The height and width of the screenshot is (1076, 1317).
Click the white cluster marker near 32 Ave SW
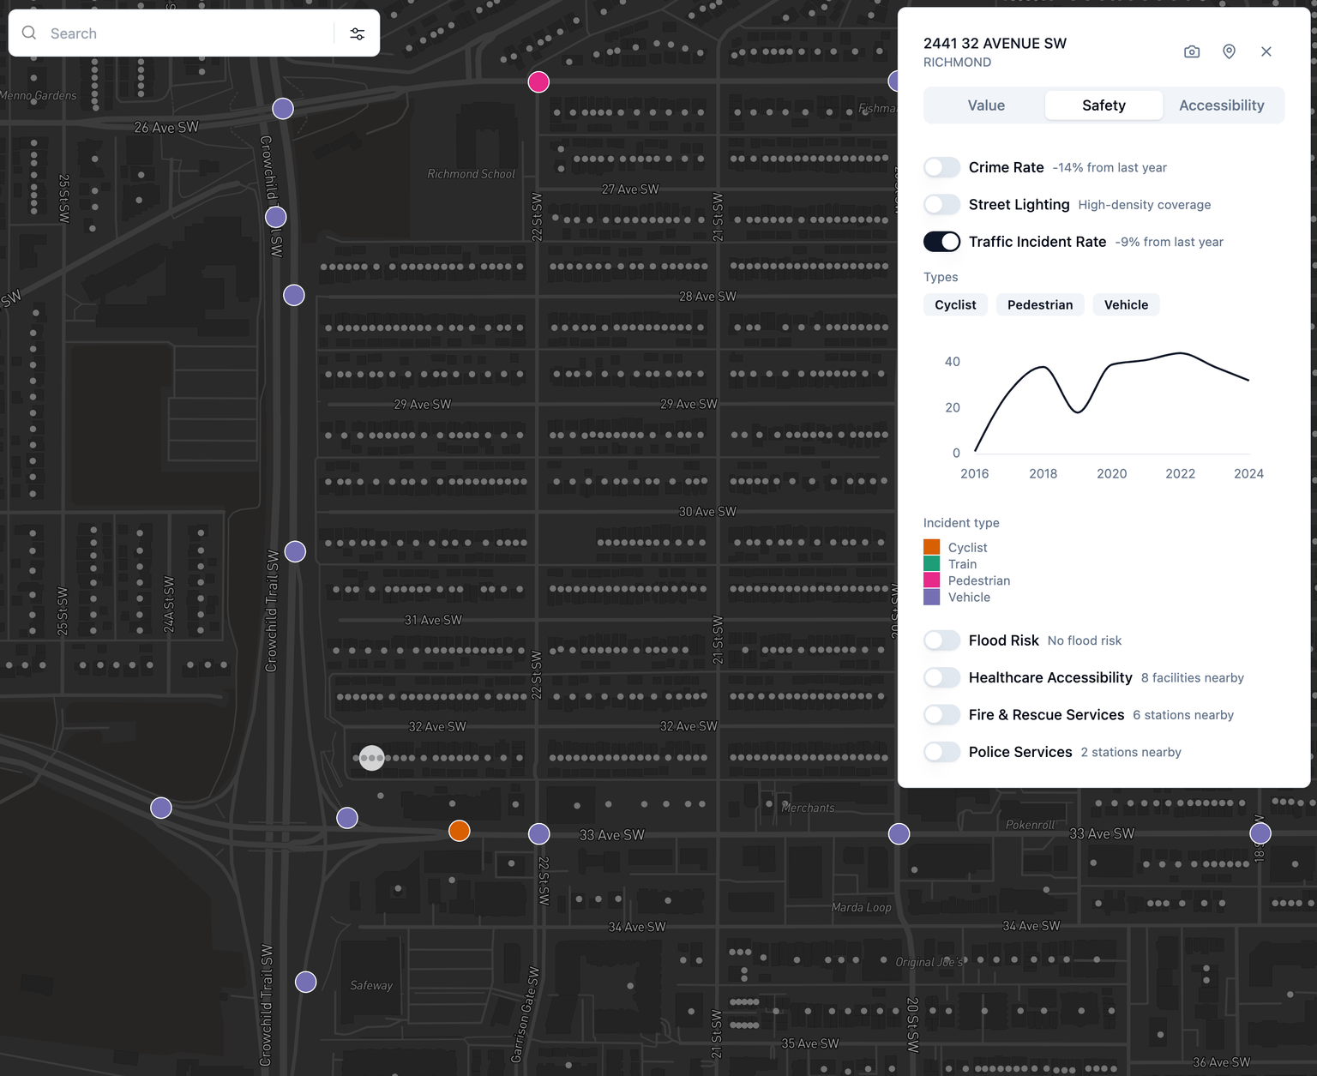[371, 757]
